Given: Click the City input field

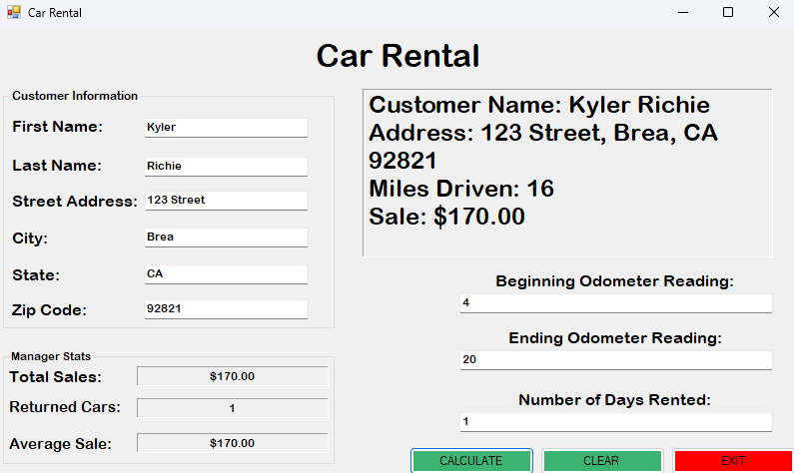Looking at the screenshot, I should tap(226, 237).
